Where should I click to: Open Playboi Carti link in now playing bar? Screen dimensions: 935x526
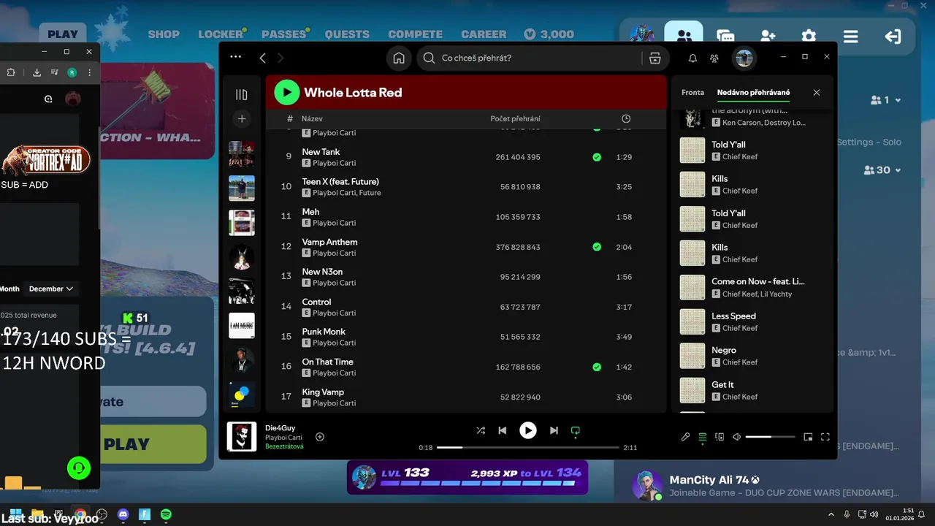pyautogui.click(x=283, y=437)
